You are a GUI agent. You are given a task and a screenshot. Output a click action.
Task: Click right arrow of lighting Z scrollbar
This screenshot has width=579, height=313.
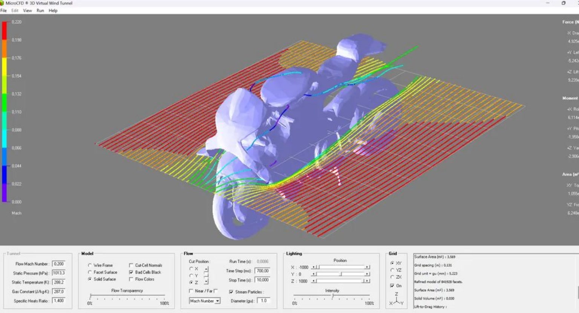[367, 281]
